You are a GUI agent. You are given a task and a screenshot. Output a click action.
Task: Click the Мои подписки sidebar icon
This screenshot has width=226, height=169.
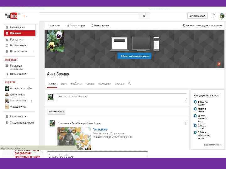(7, 39)
